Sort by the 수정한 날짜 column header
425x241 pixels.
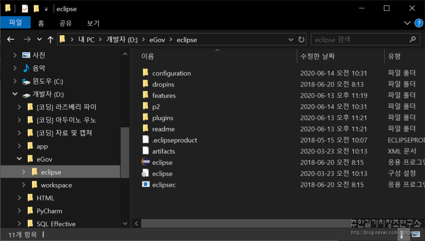[317, 56]
